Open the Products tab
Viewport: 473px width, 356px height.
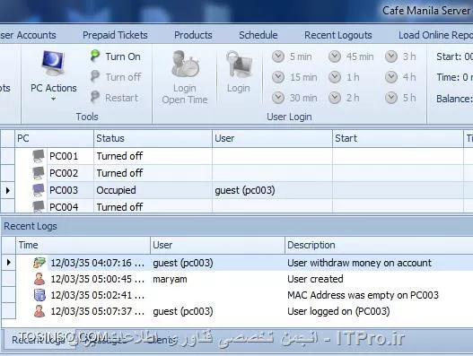coord(193,35)
